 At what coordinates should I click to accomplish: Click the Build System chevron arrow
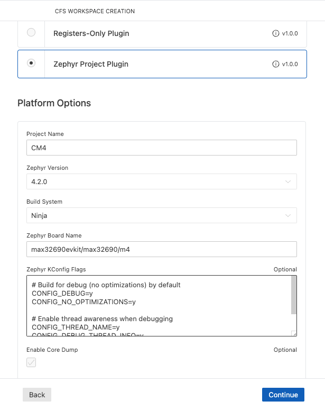[288, 215]
